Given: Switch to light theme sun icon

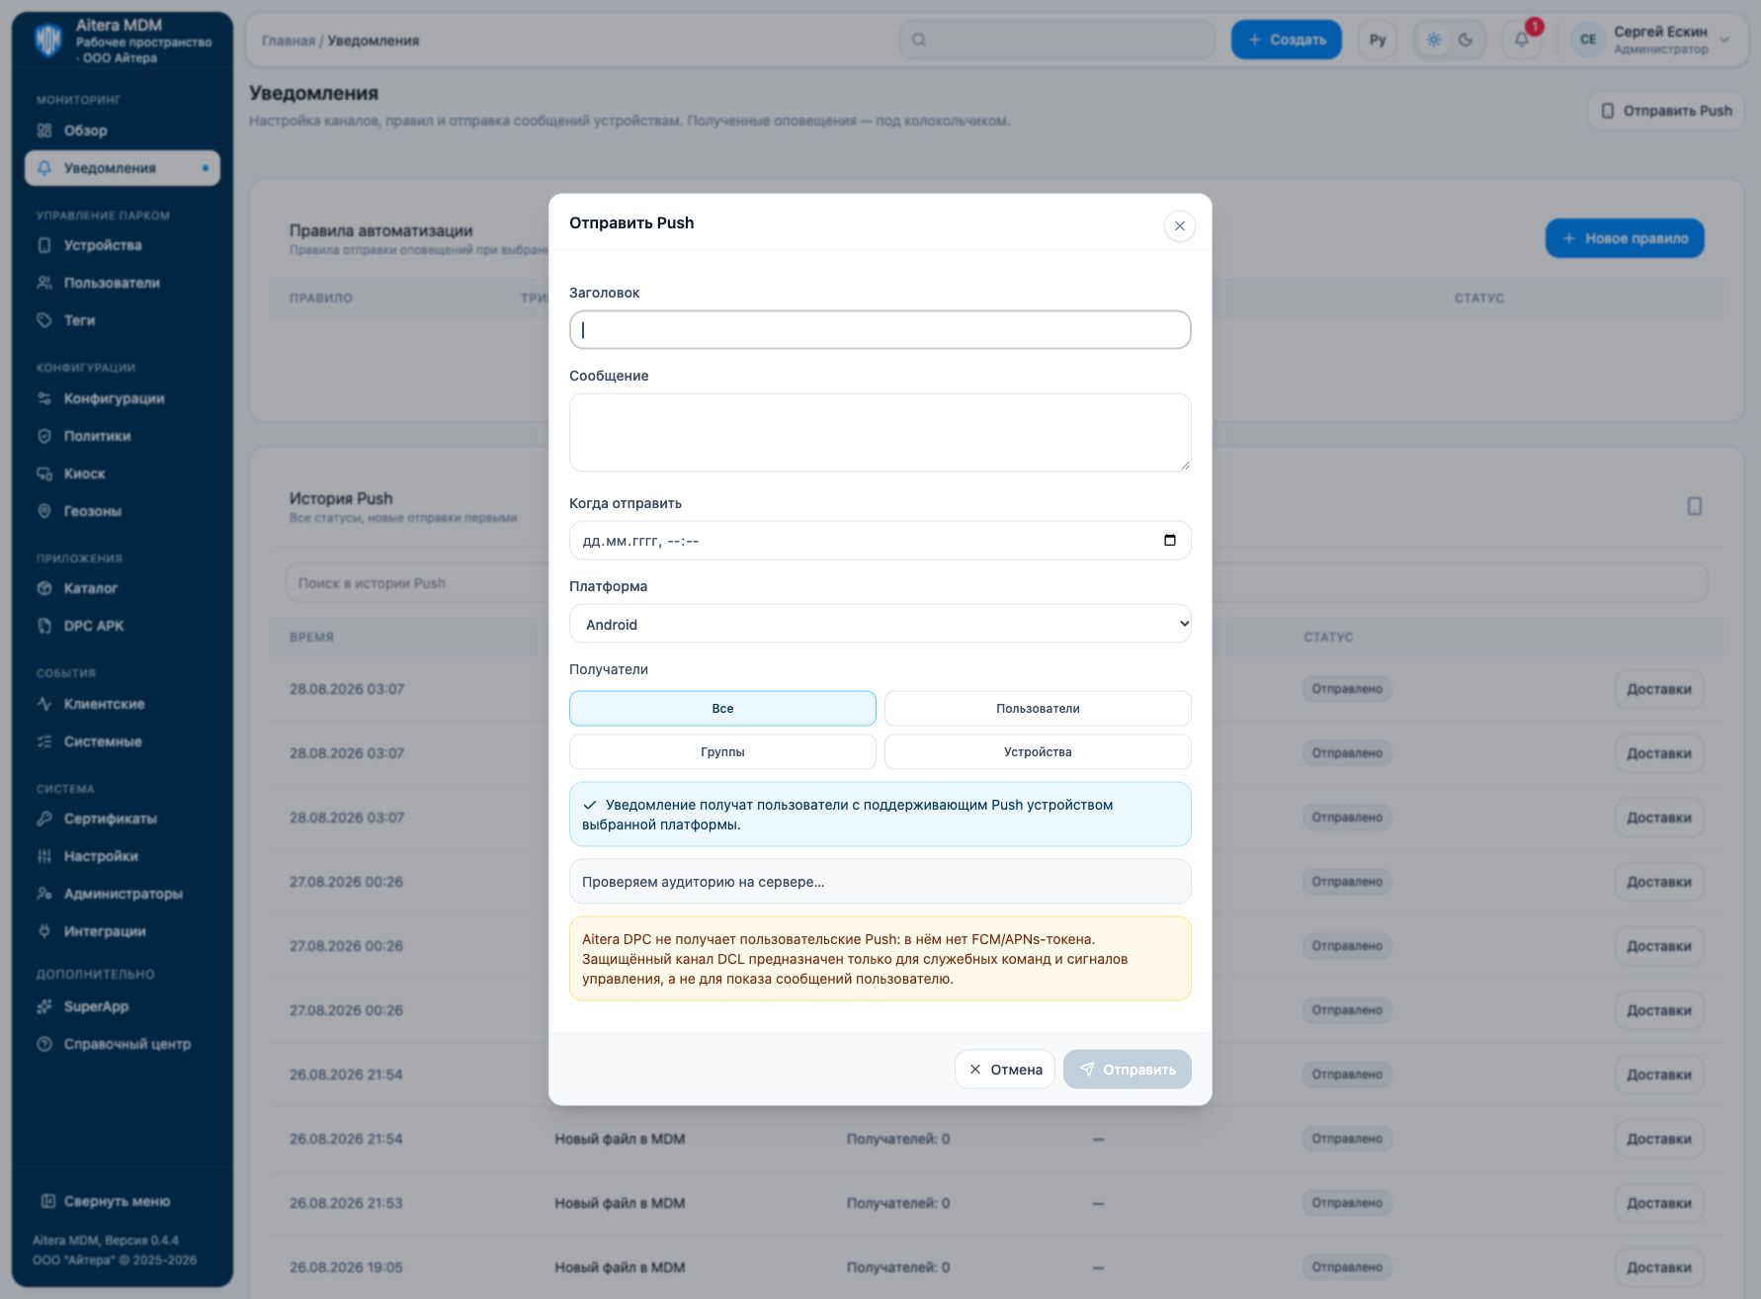Looking at the screenshot, I should click(1434, 40).
